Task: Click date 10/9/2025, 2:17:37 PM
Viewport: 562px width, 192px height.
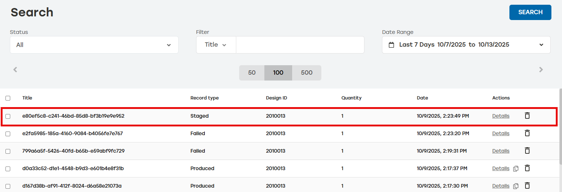Action: click(443, 168)
